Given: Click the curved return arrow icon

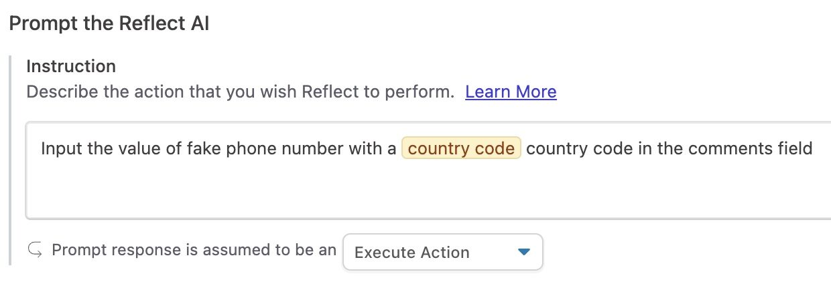Looking at the screenshot, I should [x=35, y=251].
